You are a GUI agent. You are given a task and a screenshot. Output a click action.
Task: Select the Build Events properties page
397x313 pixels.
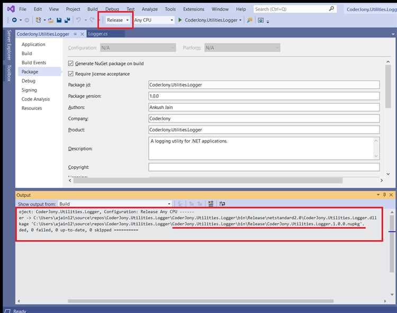point(34,62)
